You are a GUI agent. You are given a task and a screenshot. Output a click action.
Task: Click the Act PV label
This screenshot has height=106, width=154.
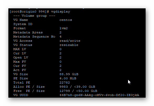20,70
